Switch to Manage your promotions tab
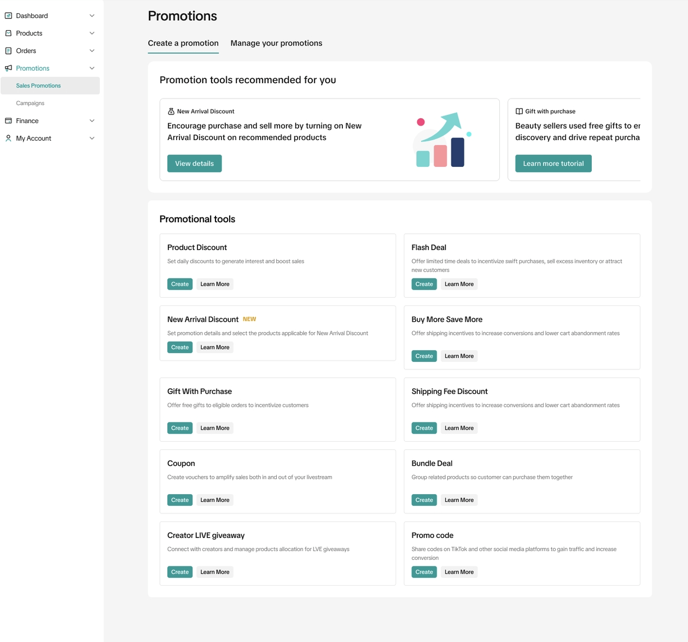688x642 pixels. 276,43
